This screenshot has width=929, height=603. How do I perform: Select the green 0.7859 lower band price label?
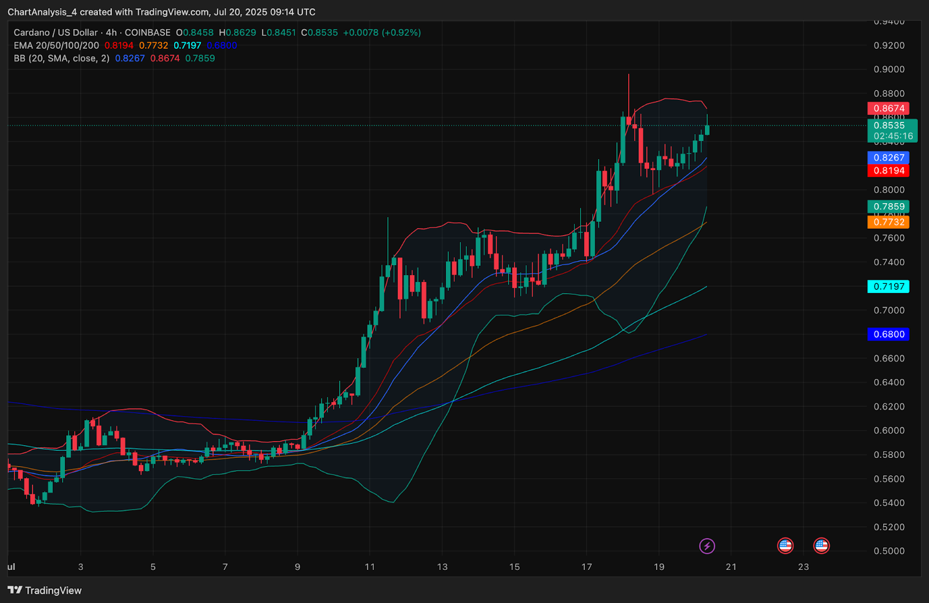[x=888, y=207]
